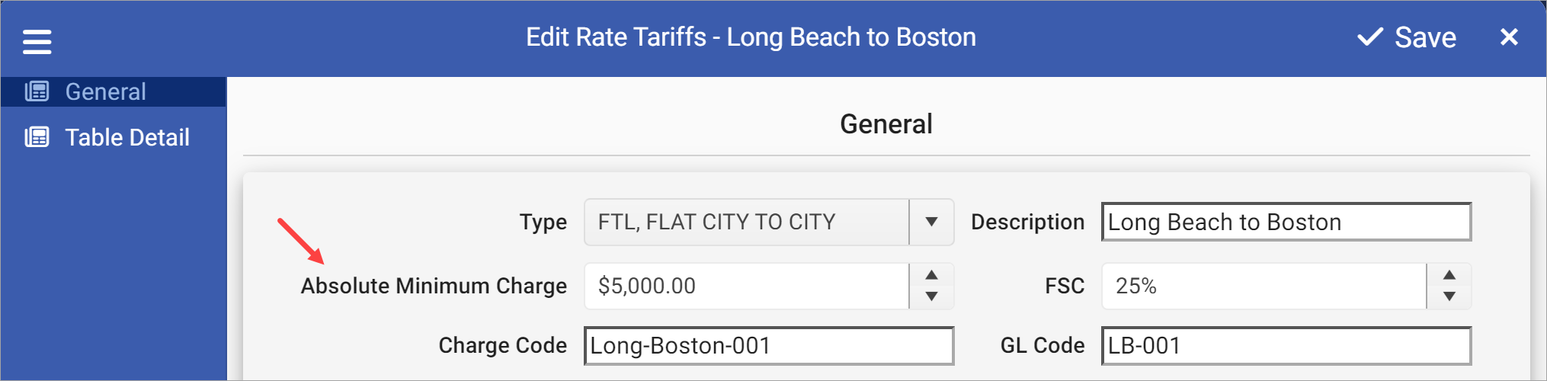
Task: Select the FTL, FLAT CITY TO CITY combo box
Action: pyautogui.click(x=745, y=222)
